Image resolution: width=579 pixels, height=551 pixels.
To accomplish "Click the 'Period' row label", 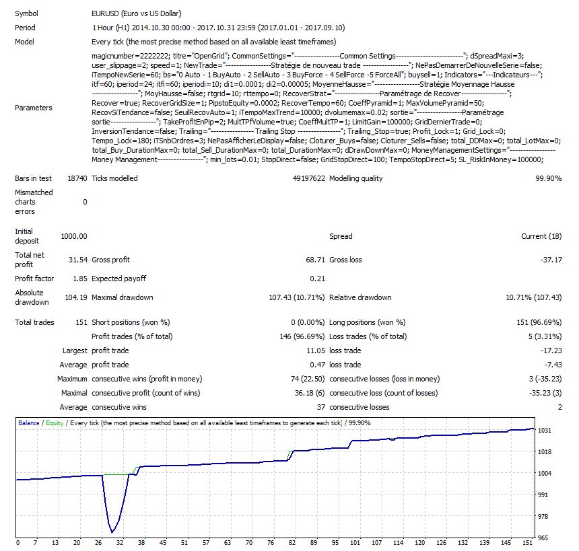I will click(25, 28).
